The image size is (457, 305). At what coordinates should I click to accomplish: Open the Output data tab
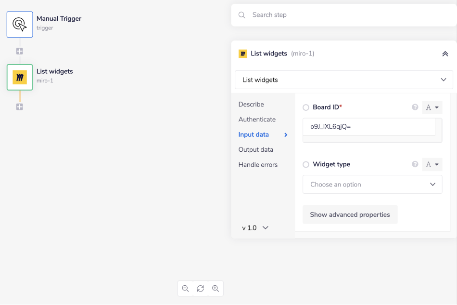255,150
